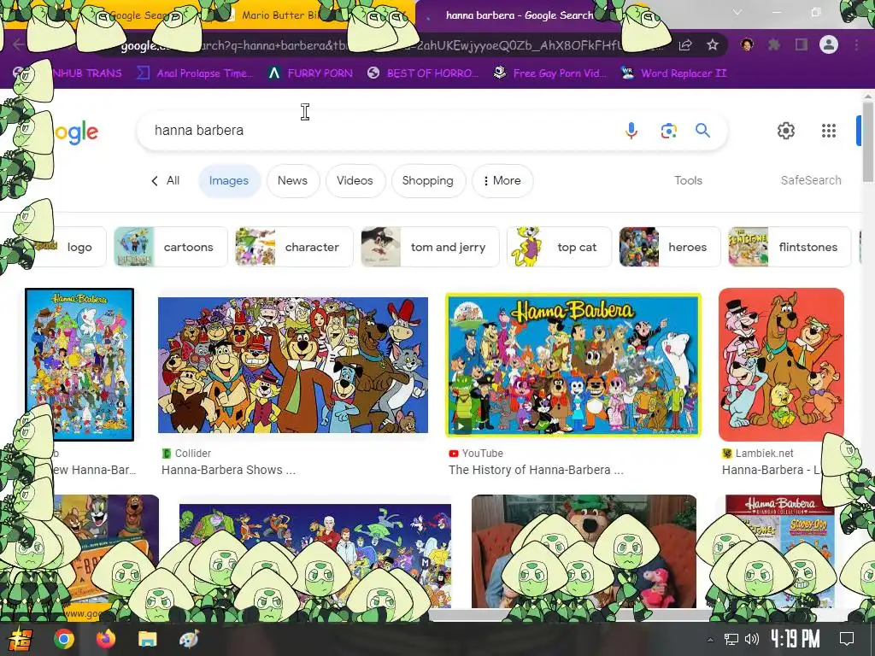Open Word Replacer II bookmark
The image size is (875, 656).
click(x=673, y=73)
